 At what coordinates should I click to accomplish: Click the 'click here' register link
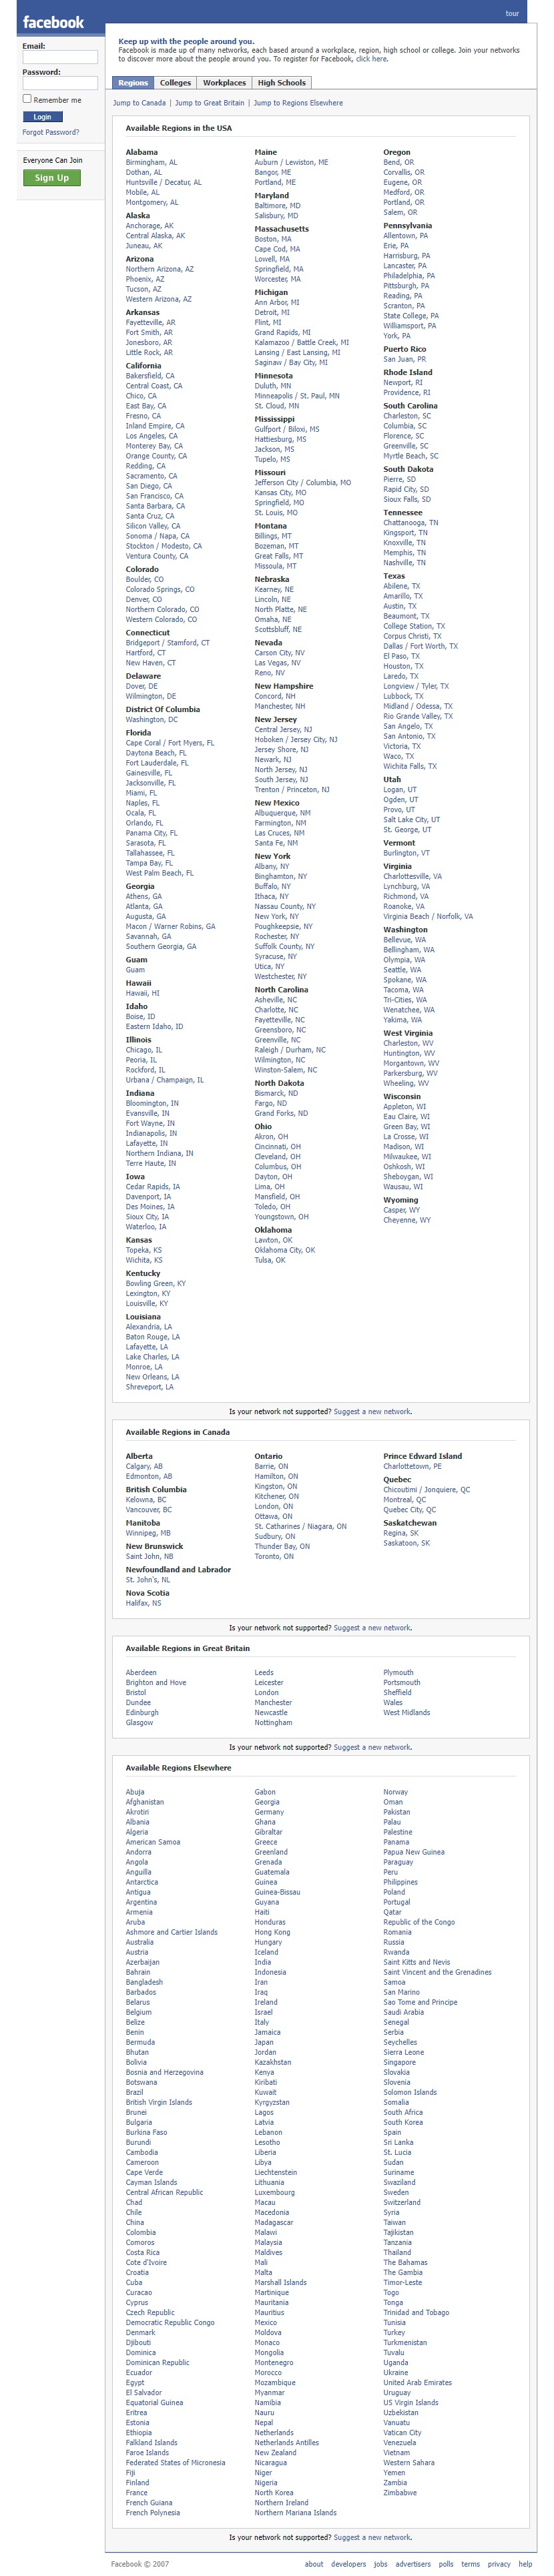[x=371, y=59]
